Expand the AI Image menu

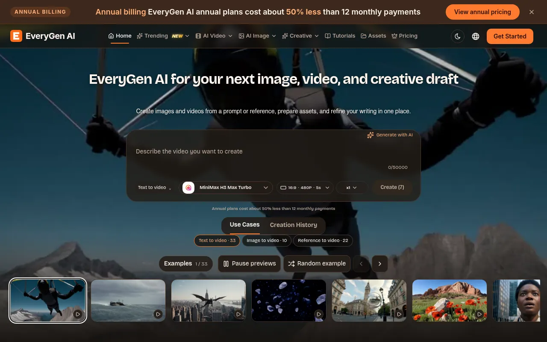(257, 36)
